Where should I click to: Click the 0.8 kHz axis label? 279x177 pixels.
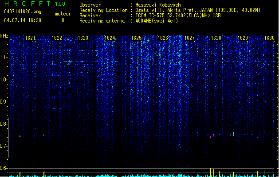coord(4,124)
